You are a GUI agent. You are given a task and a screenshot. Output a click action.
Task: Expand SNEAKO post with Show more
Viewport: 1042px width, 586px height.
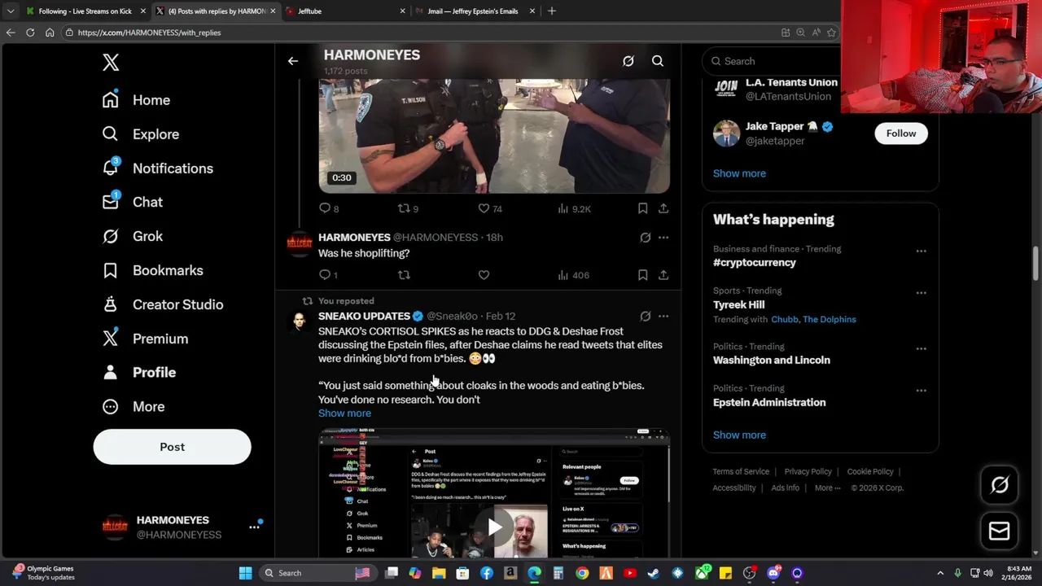344,413
